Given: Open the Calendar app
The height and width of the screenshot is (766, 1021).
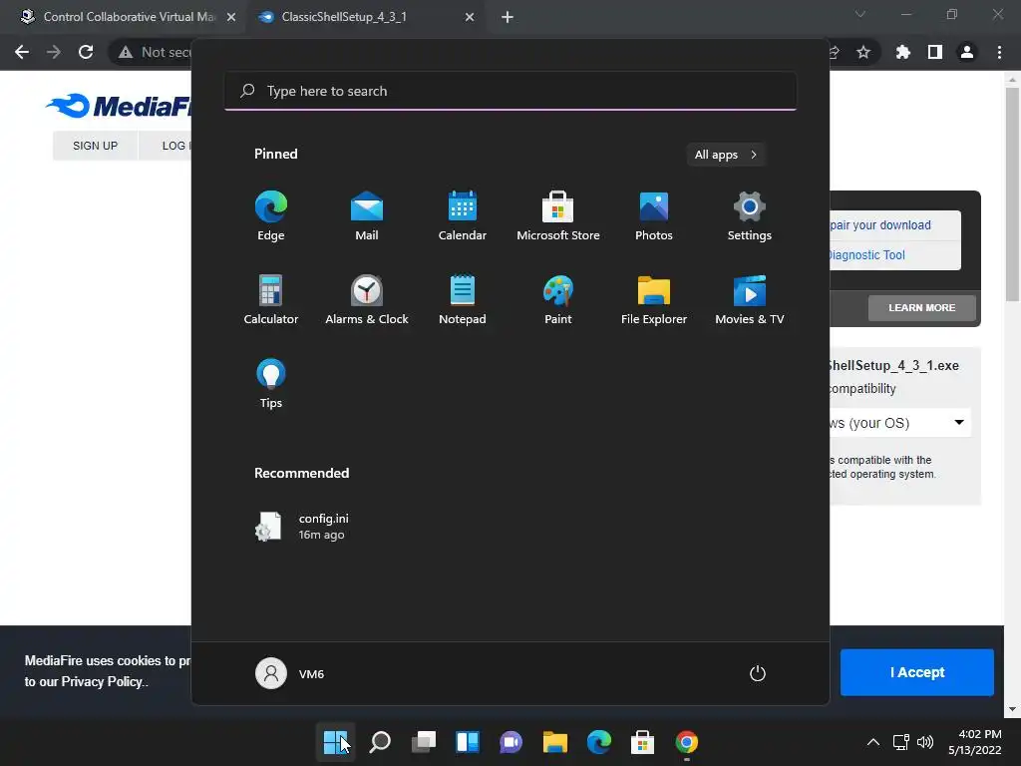Looking at the screenshot, I should [x=463, y=216].
